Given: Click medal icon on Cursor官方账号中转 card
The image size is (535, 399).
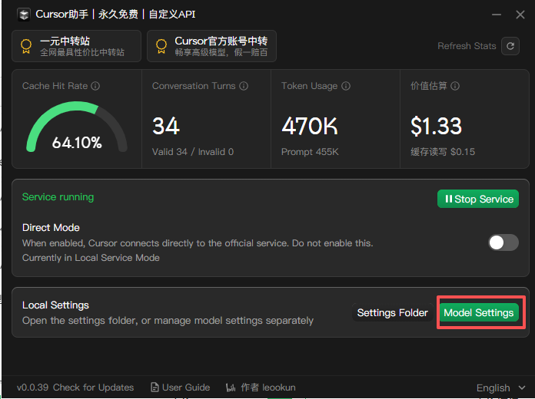Looking at the screenshot, I should click(161, 46).
